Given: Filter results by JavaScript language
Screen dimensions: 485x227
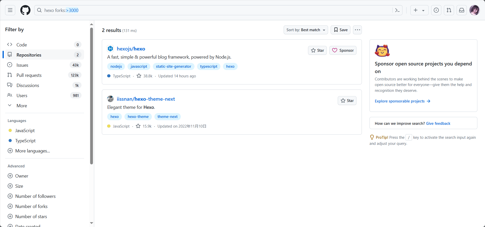Looking at the screenshot, I should click(25, 131).
